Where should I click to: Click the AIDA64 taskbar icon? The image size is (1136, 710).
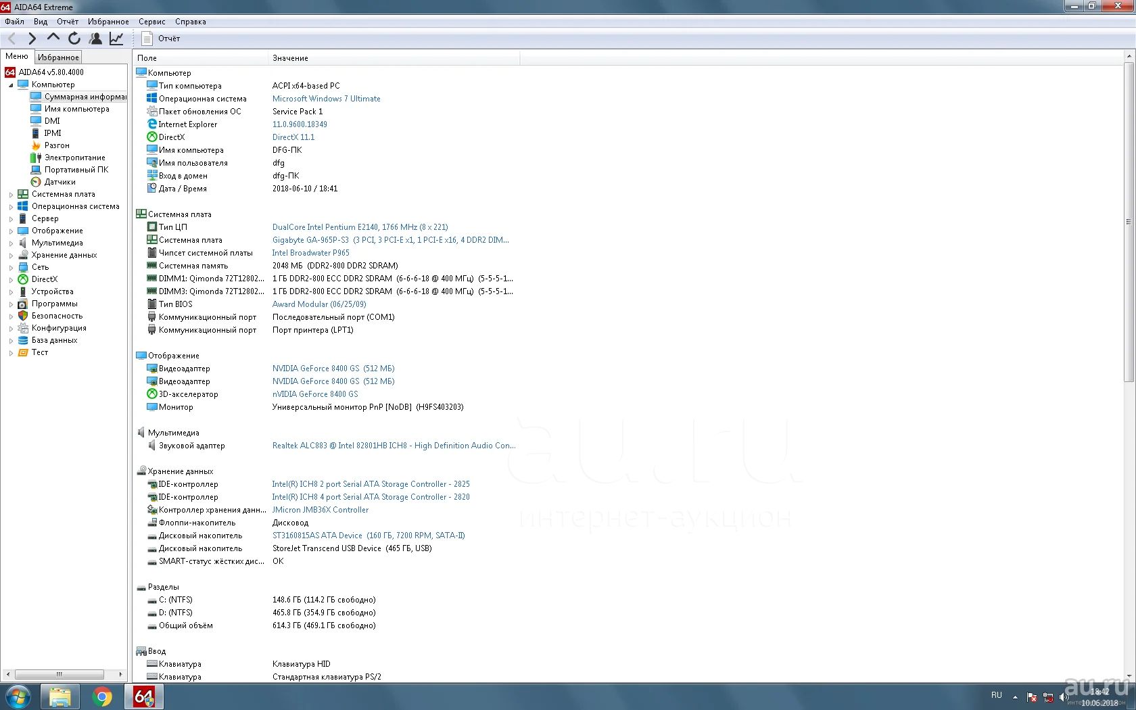point(144,696)
